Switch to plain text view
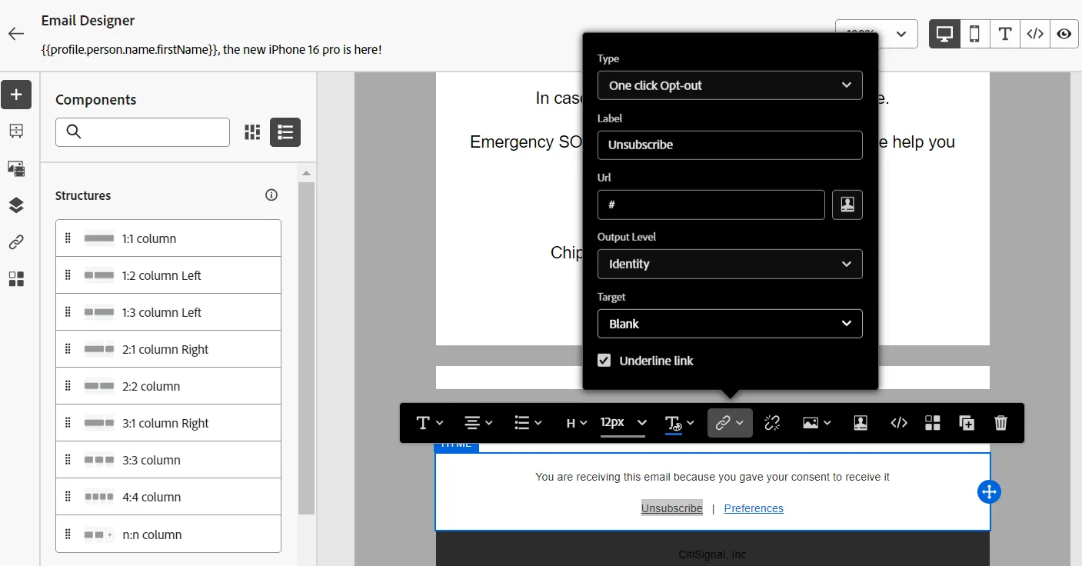The width and height of the screenshot is (1082, 566). click(1004, 34)
